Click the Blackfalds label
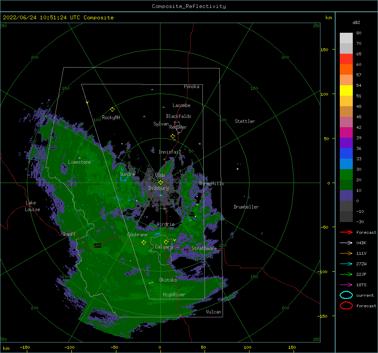The height and width of the screenshot is (353, 378). tap(178, 116)
